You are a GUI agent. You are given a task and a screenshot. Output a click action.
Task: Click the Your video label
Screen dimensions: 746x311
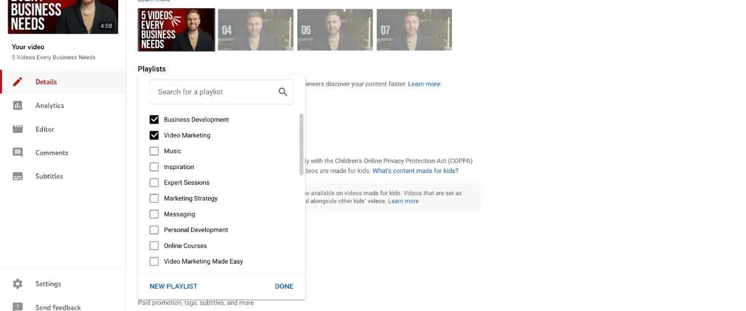point(28,47)
